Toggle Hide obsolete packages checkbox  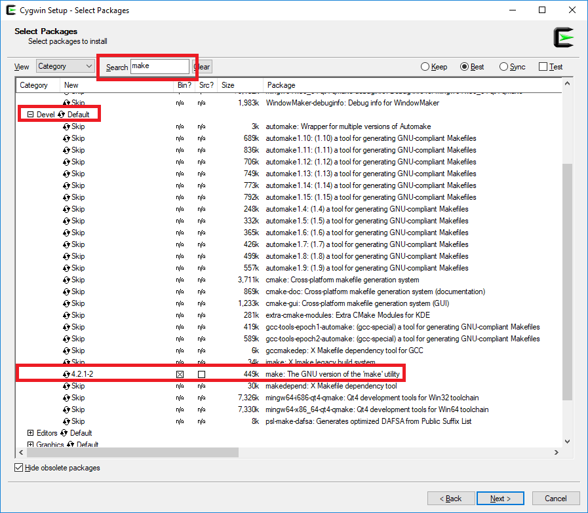tap(18, 468)
